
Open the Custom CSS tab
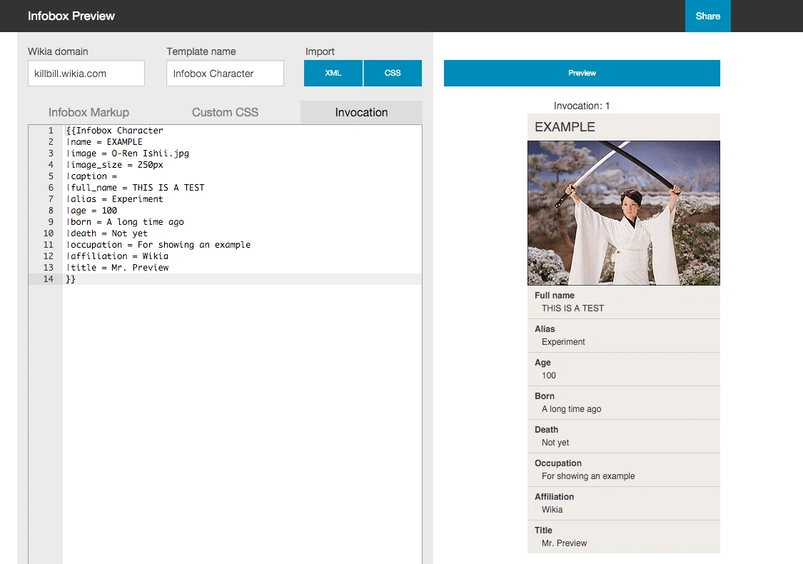(225, 112)
